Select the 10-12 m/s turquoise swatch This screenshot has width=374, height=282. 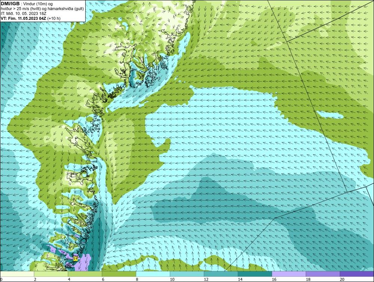[x=187, y=274]
